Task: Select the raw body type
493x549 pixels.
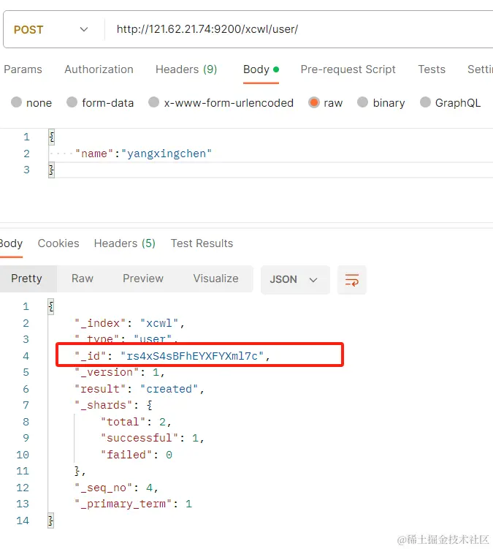Action: click(x=314, y=102)
